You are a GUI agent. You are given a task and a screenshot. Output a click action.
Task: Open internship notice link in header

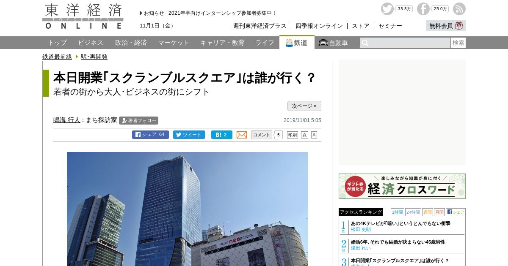(x=222, y=13)
